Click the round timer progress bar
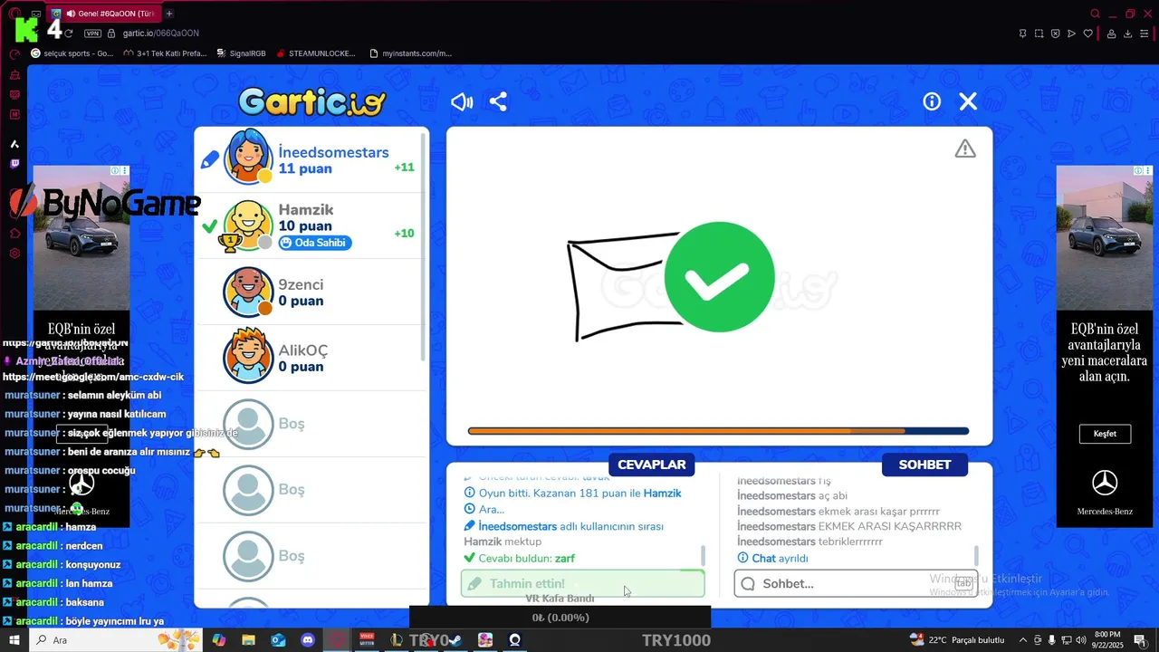 718,431
